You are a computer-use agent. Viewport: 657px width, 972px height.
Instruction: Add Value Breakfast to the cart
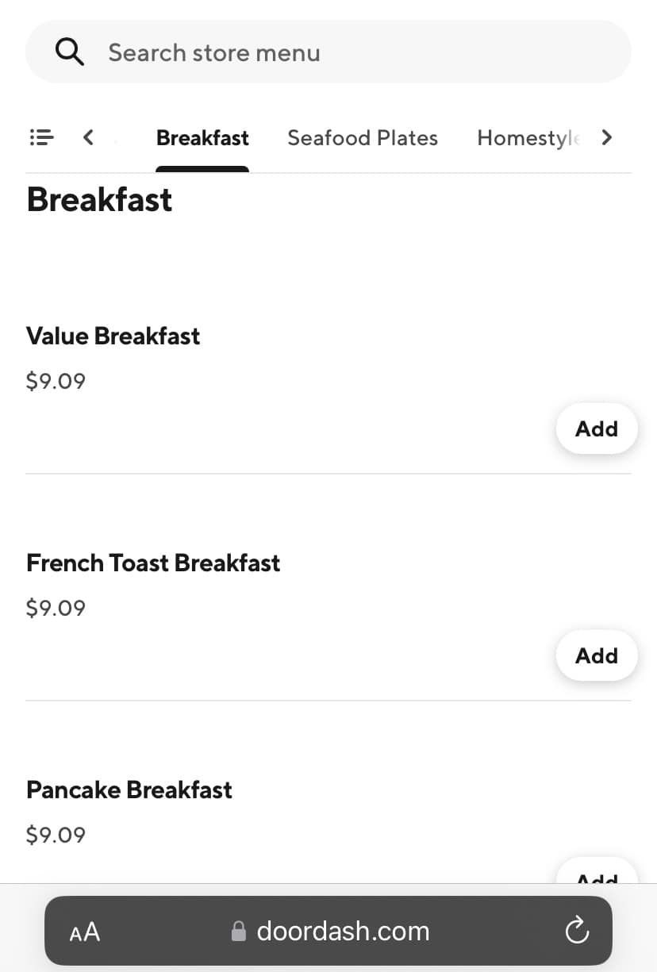tap(596, 428)
